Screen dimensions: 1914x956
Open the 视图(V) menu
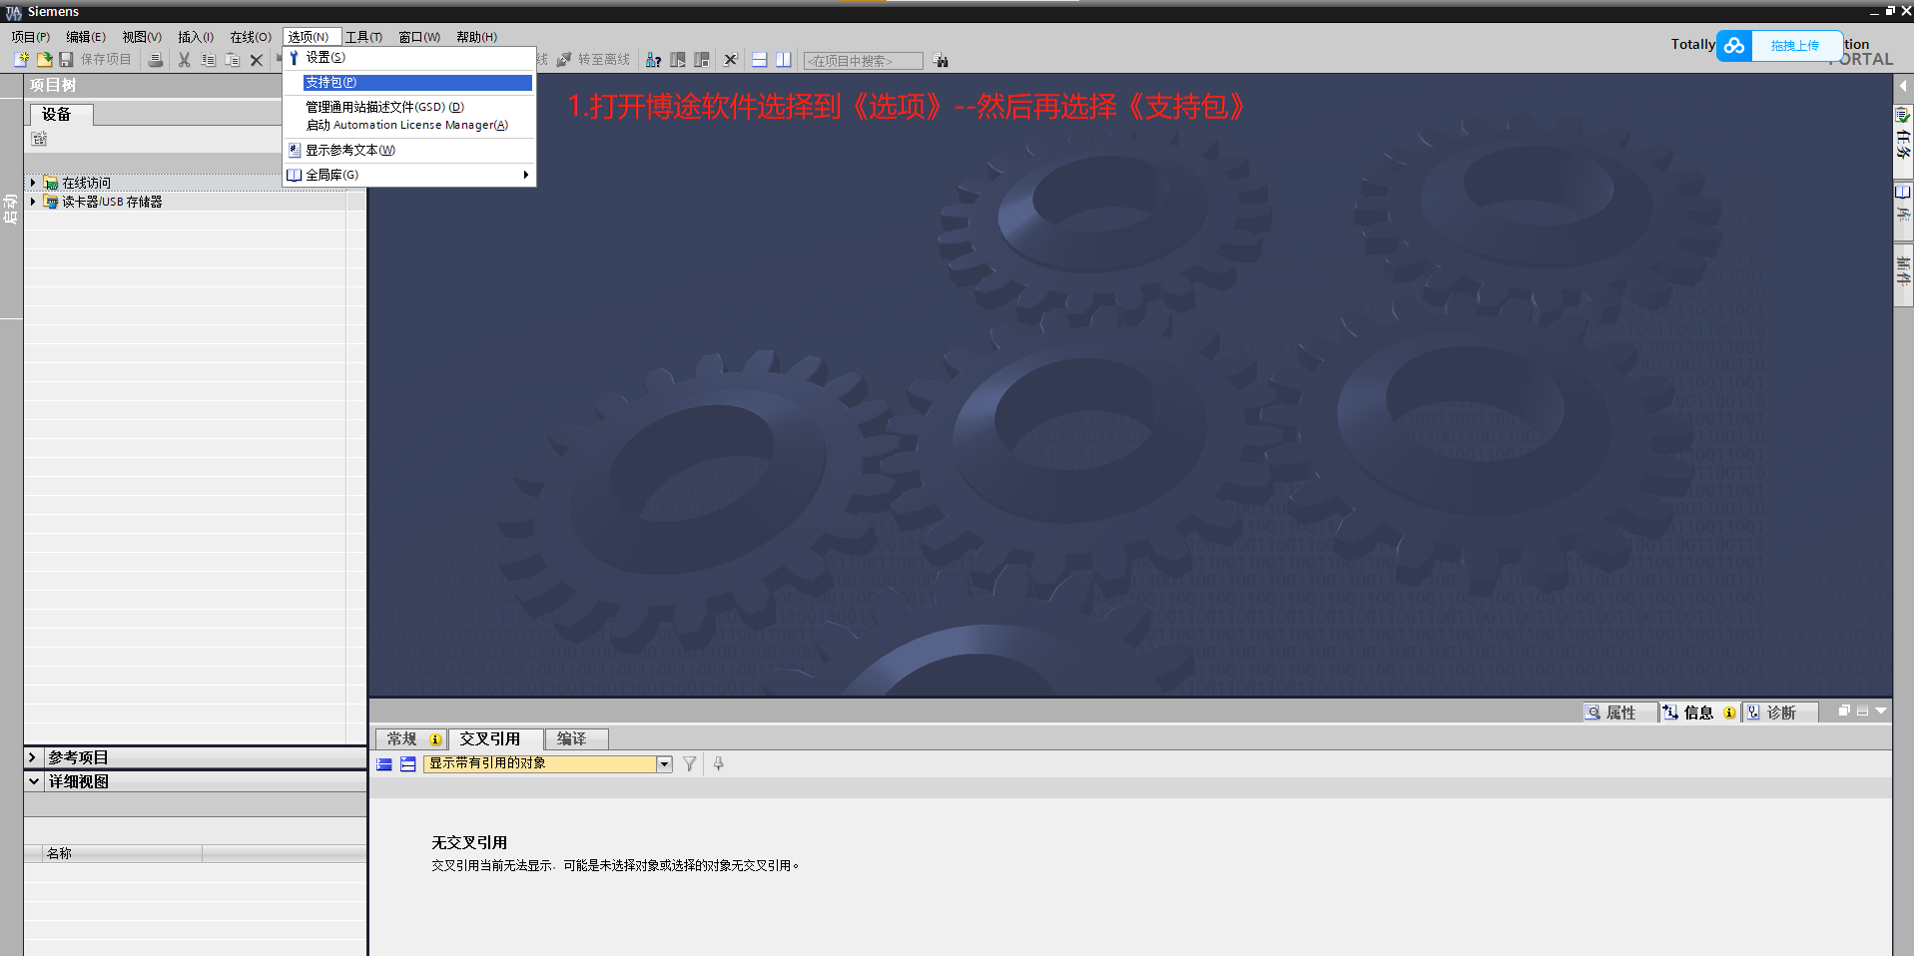(x=142, y=37)
